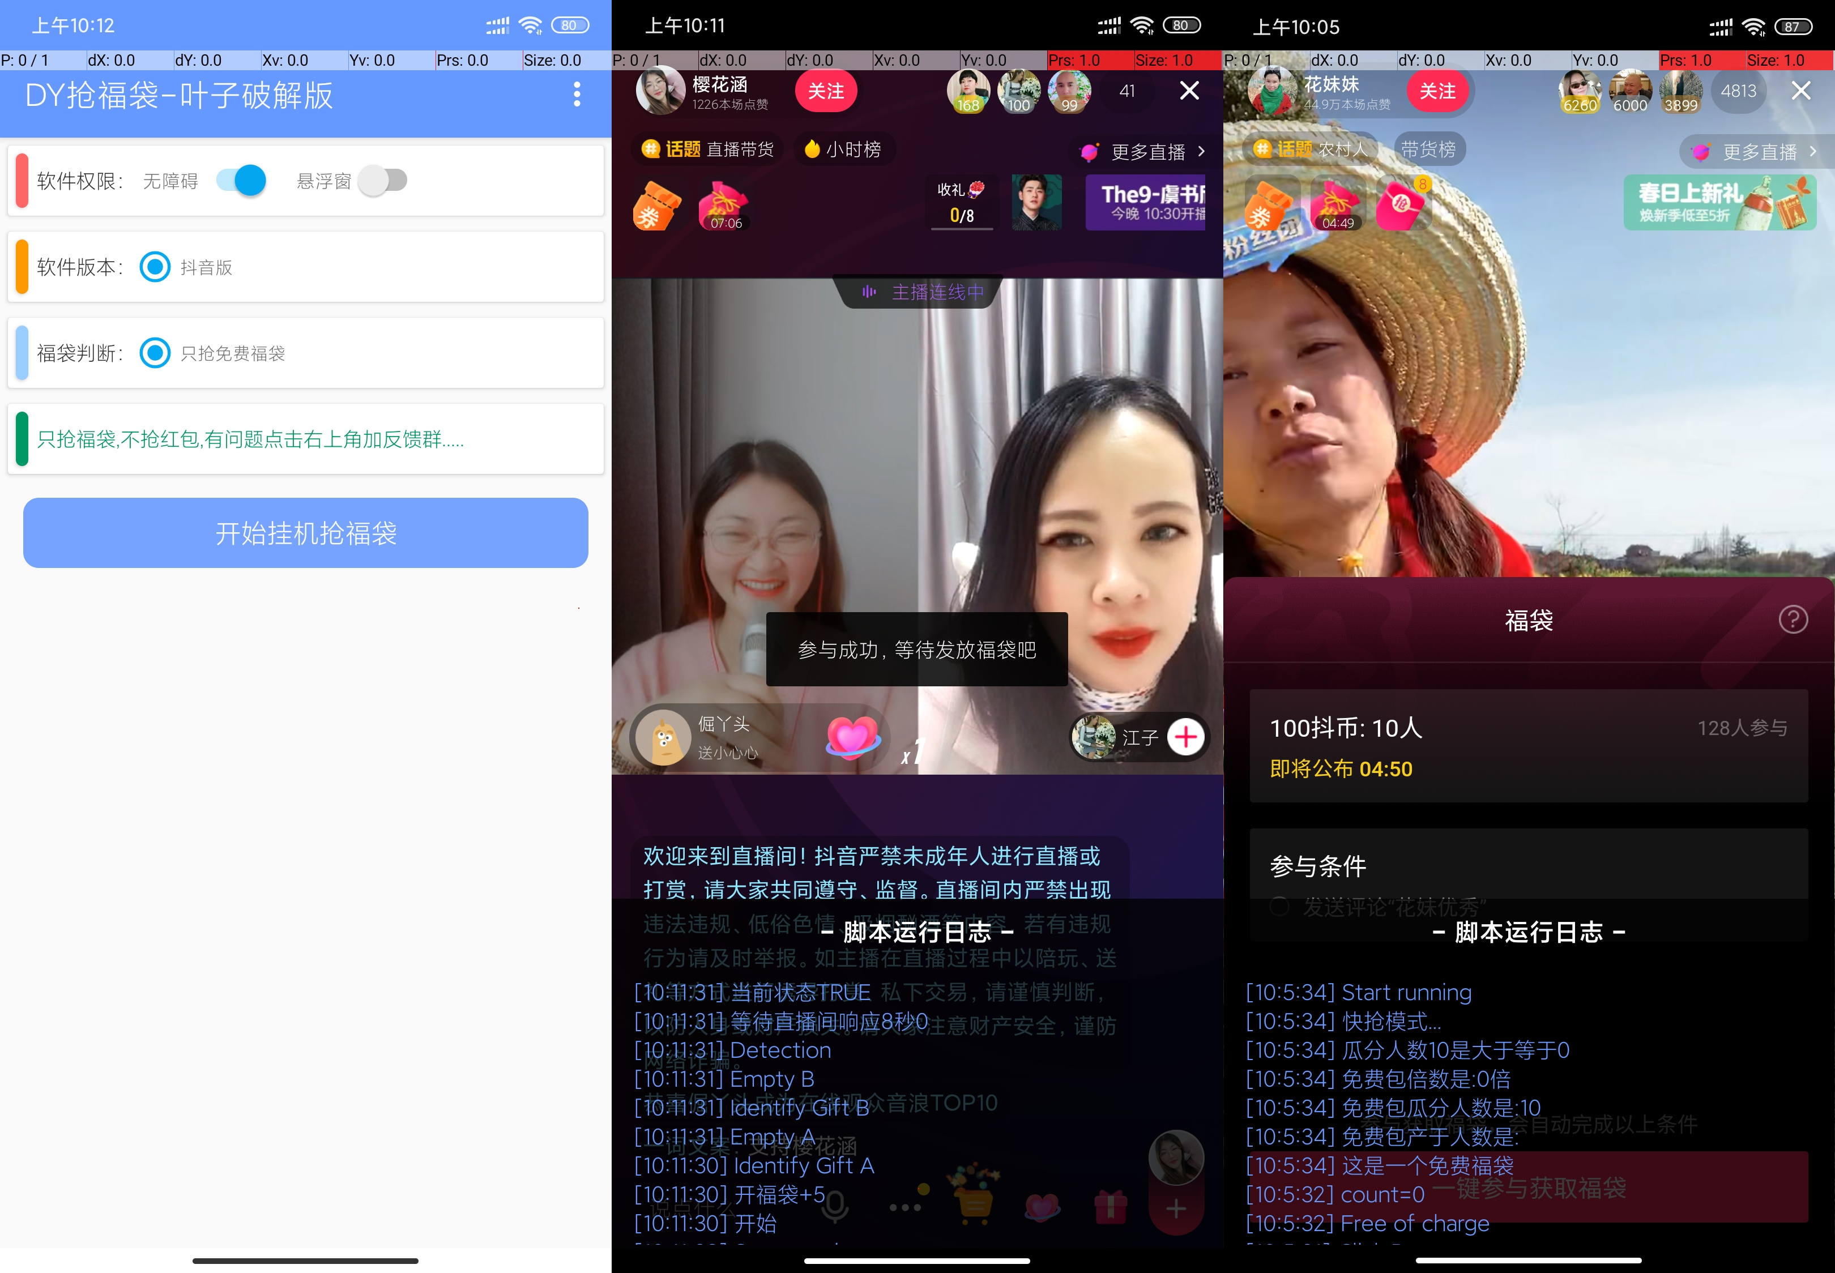
Task: Tap the clock 上午10:11 in status bar
Action: [x=684, y=25]
